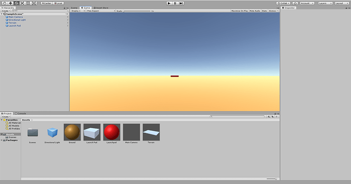
Task: Collapse the SampleScene tree
Action: click(2, 14)
